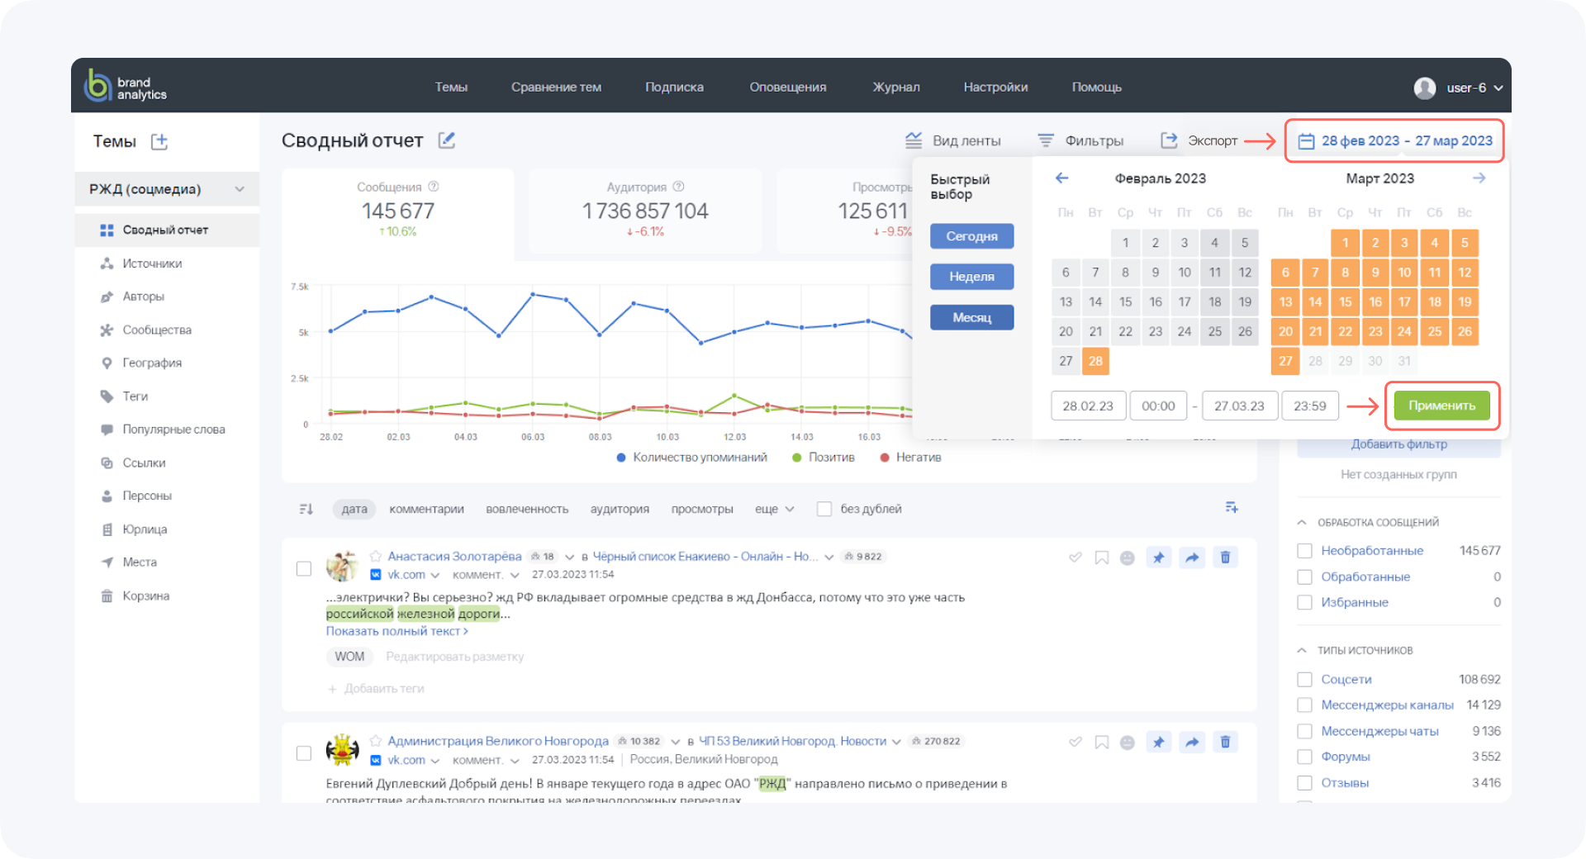This screenshot has height=859, width=1586.
Task: Expand Анастасия Золотарёва author dropdown chevron
Action: coord(569,557)
